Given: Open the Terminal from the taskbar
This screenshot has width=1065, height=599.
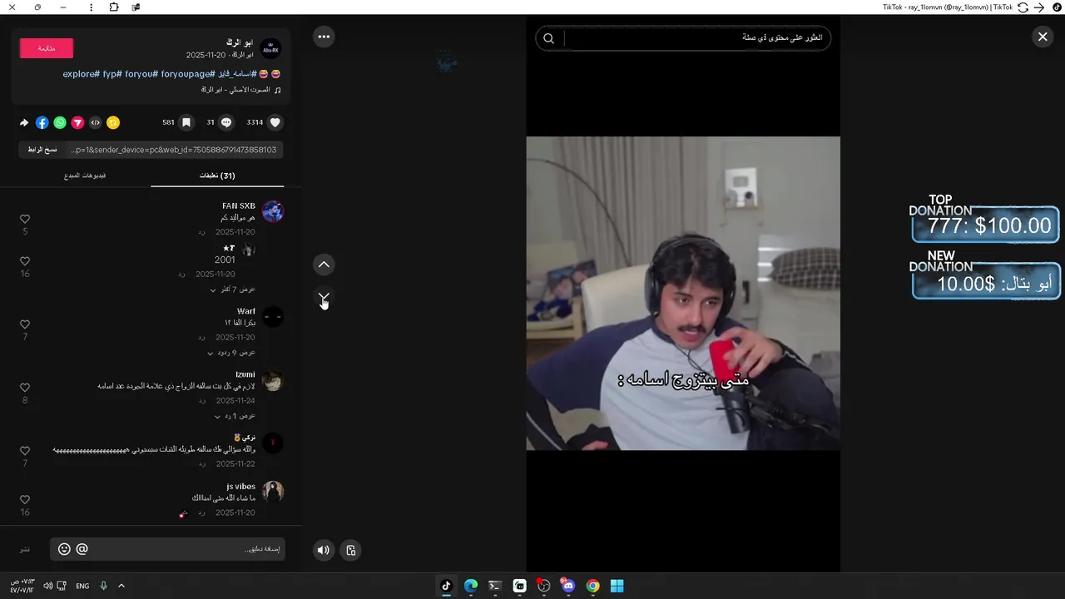Looking at the screenshot, I should 495,586.
